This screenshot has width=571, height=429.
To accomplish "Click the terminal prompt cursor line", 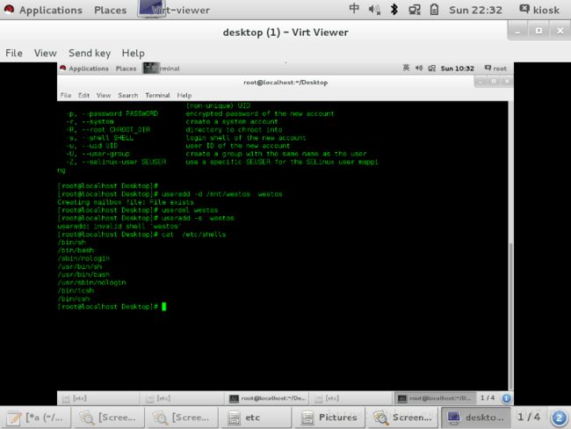I will pos(112,307).
